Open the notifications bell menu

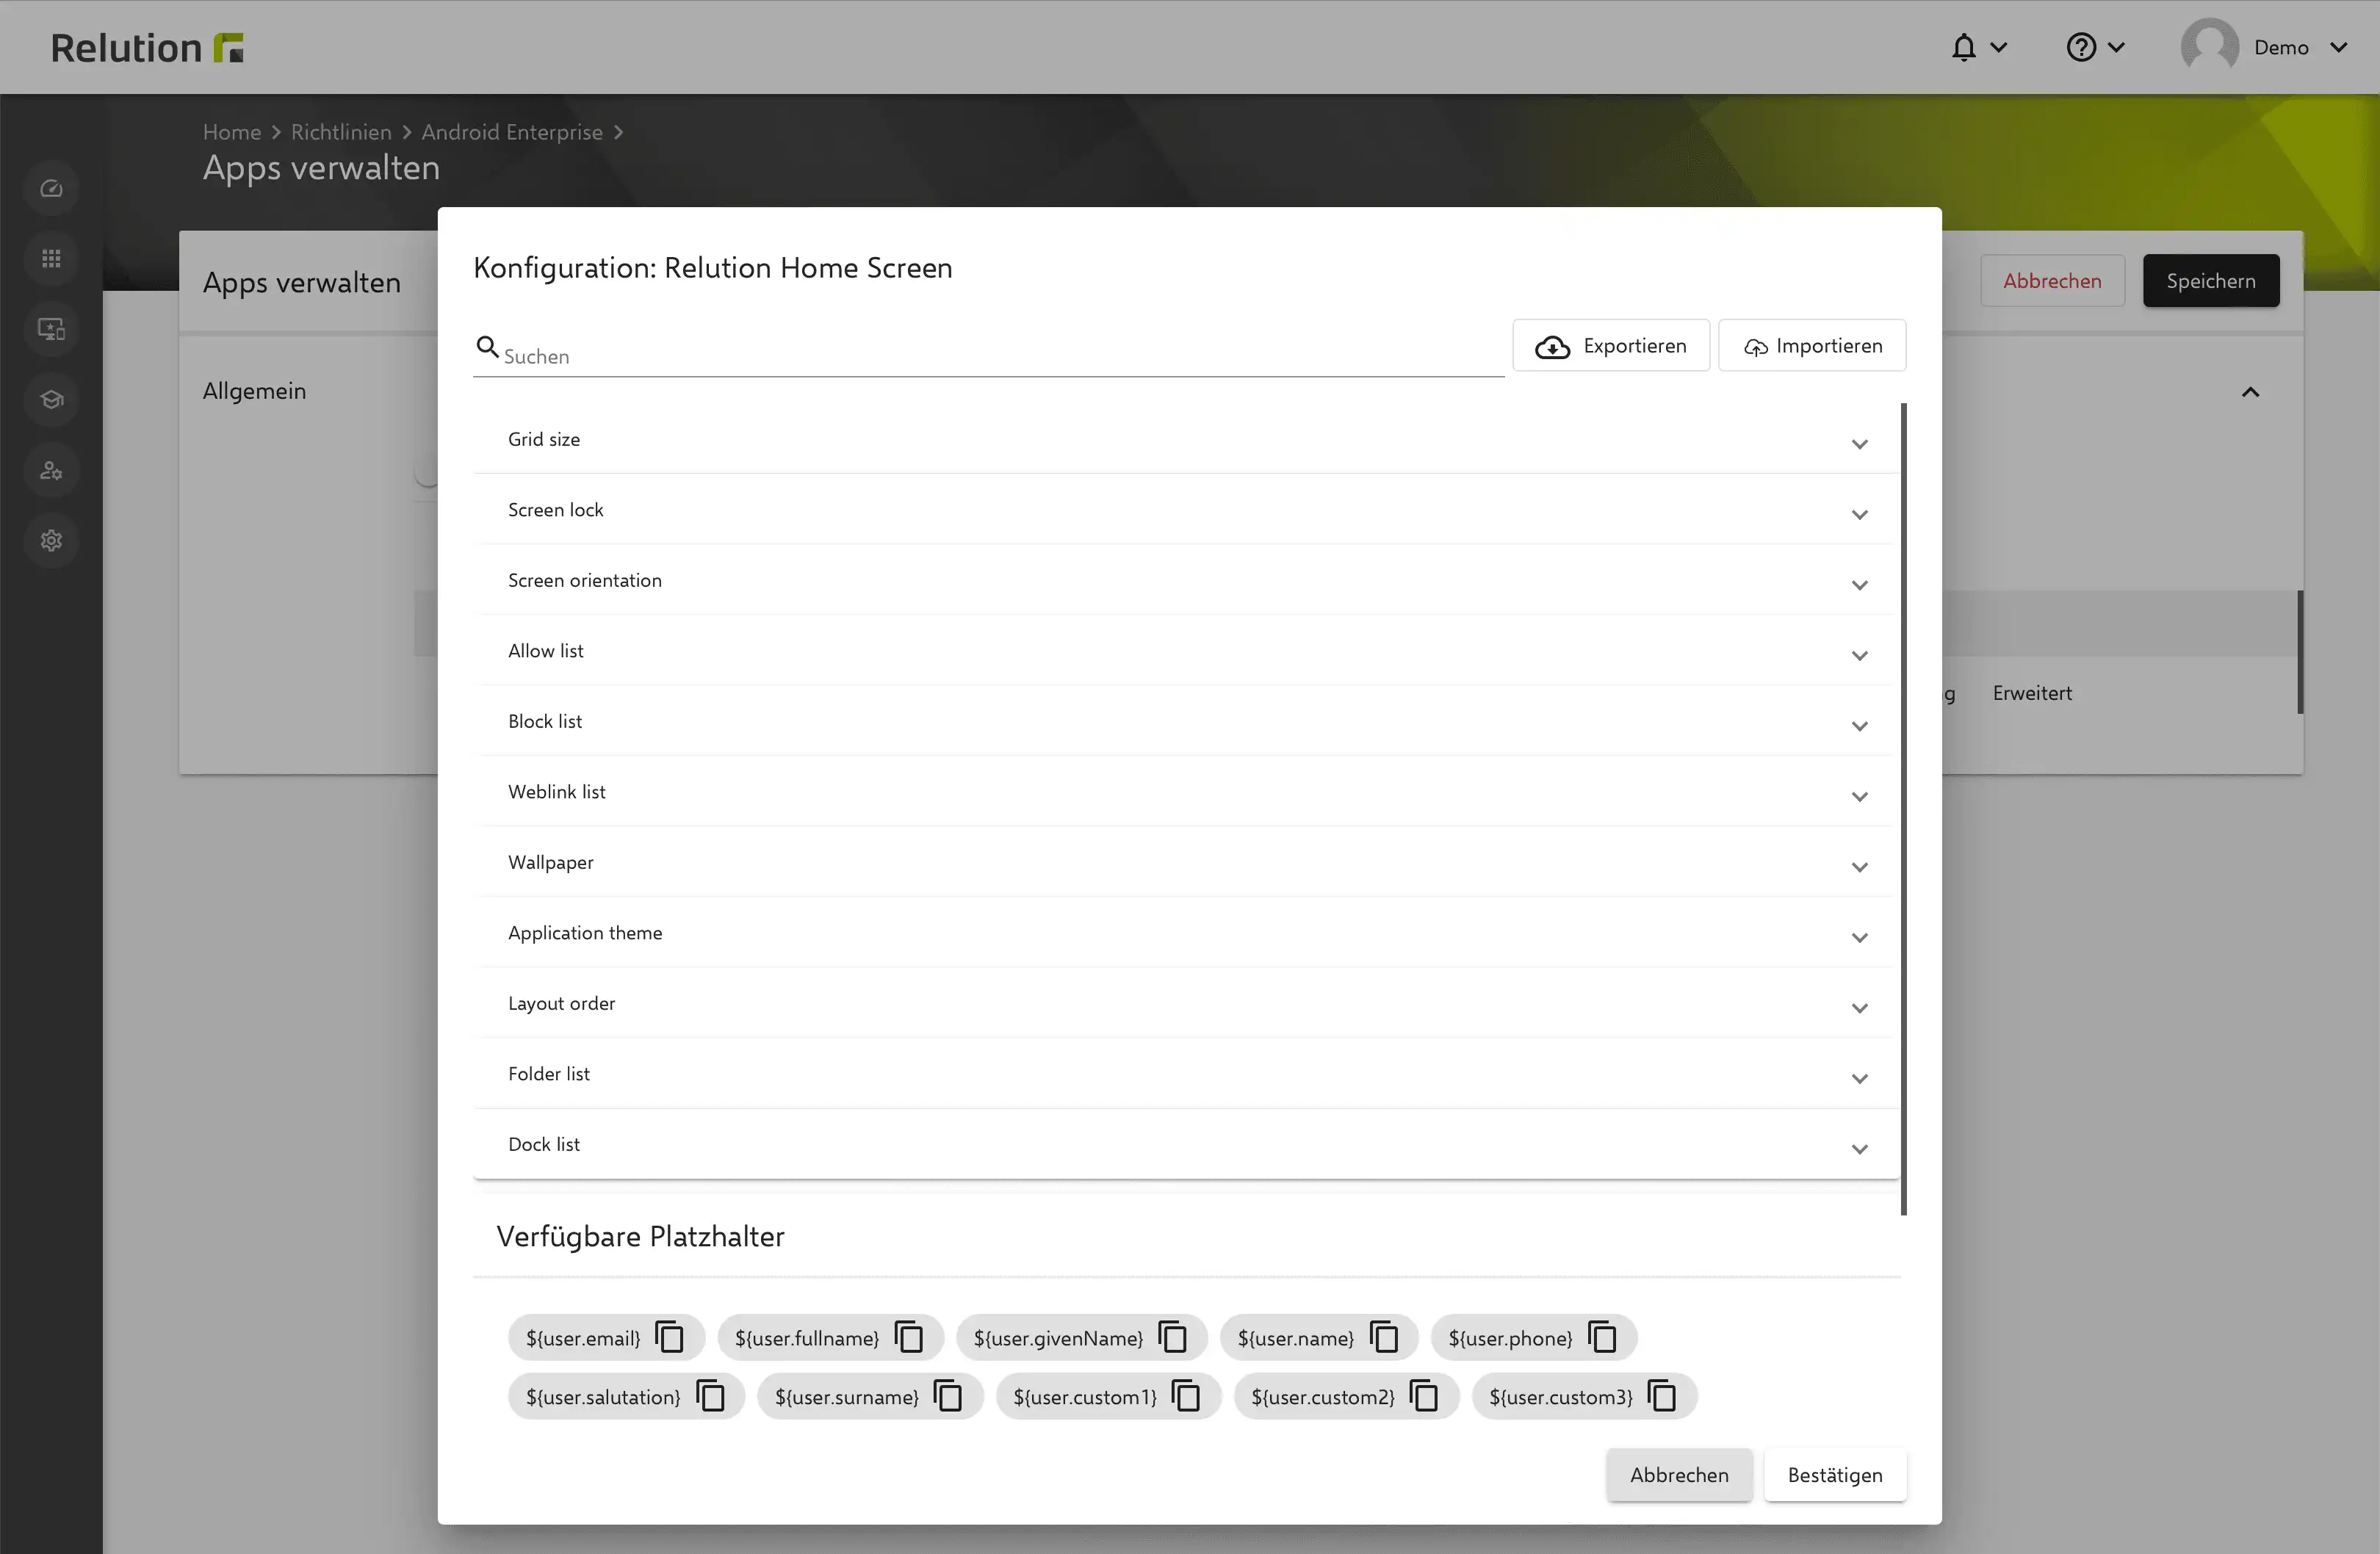coord(1978,47)
